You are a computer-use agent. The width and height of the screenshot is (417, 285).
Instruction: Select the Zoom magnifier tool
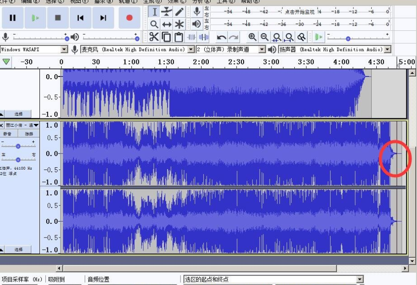154,25
